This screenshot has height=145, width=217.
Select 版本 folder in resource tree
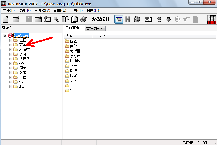click(23, 73)
